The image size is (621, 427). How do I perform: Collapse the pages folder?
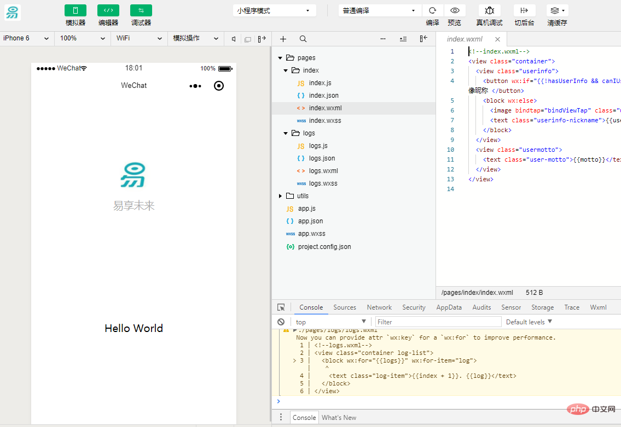point(280,58)
